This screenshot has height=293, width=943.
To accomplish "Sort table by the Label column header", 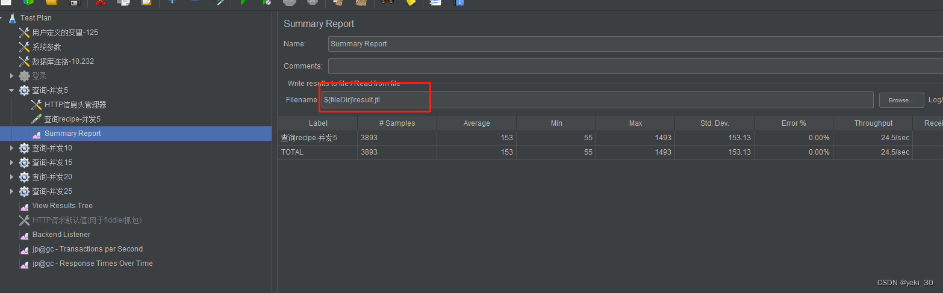I will 318,123.
